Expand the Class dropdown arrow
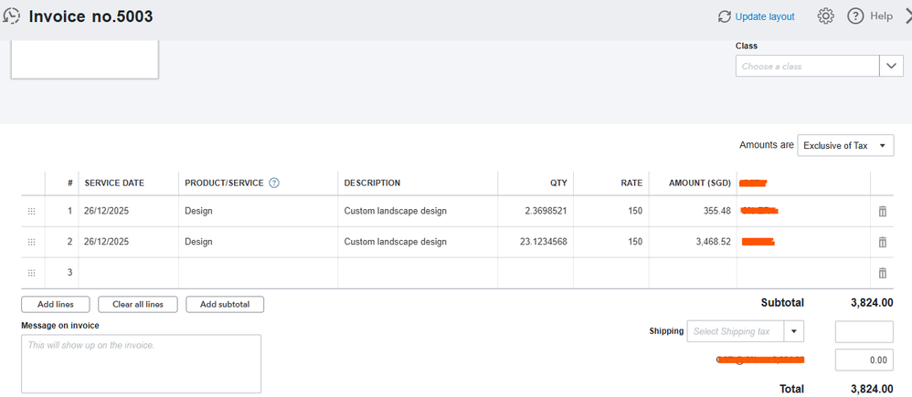This screenshot has height=397, width=912. click(x=891, y=66)
